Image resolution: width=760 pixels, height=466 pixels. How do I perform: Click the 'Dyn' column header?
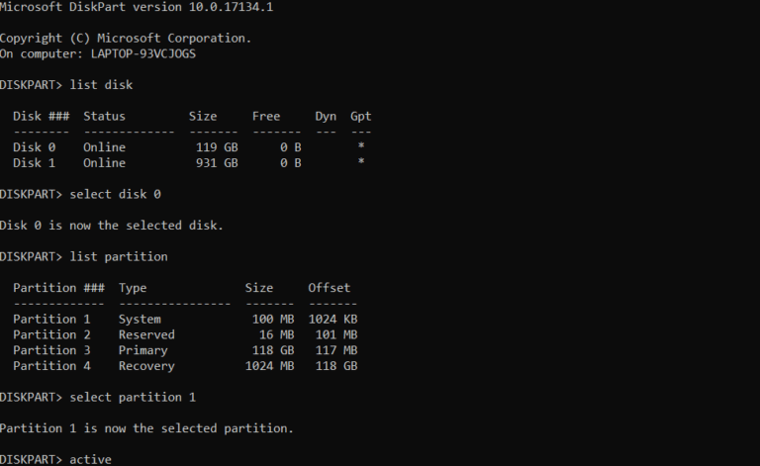(x=326, y=117)
